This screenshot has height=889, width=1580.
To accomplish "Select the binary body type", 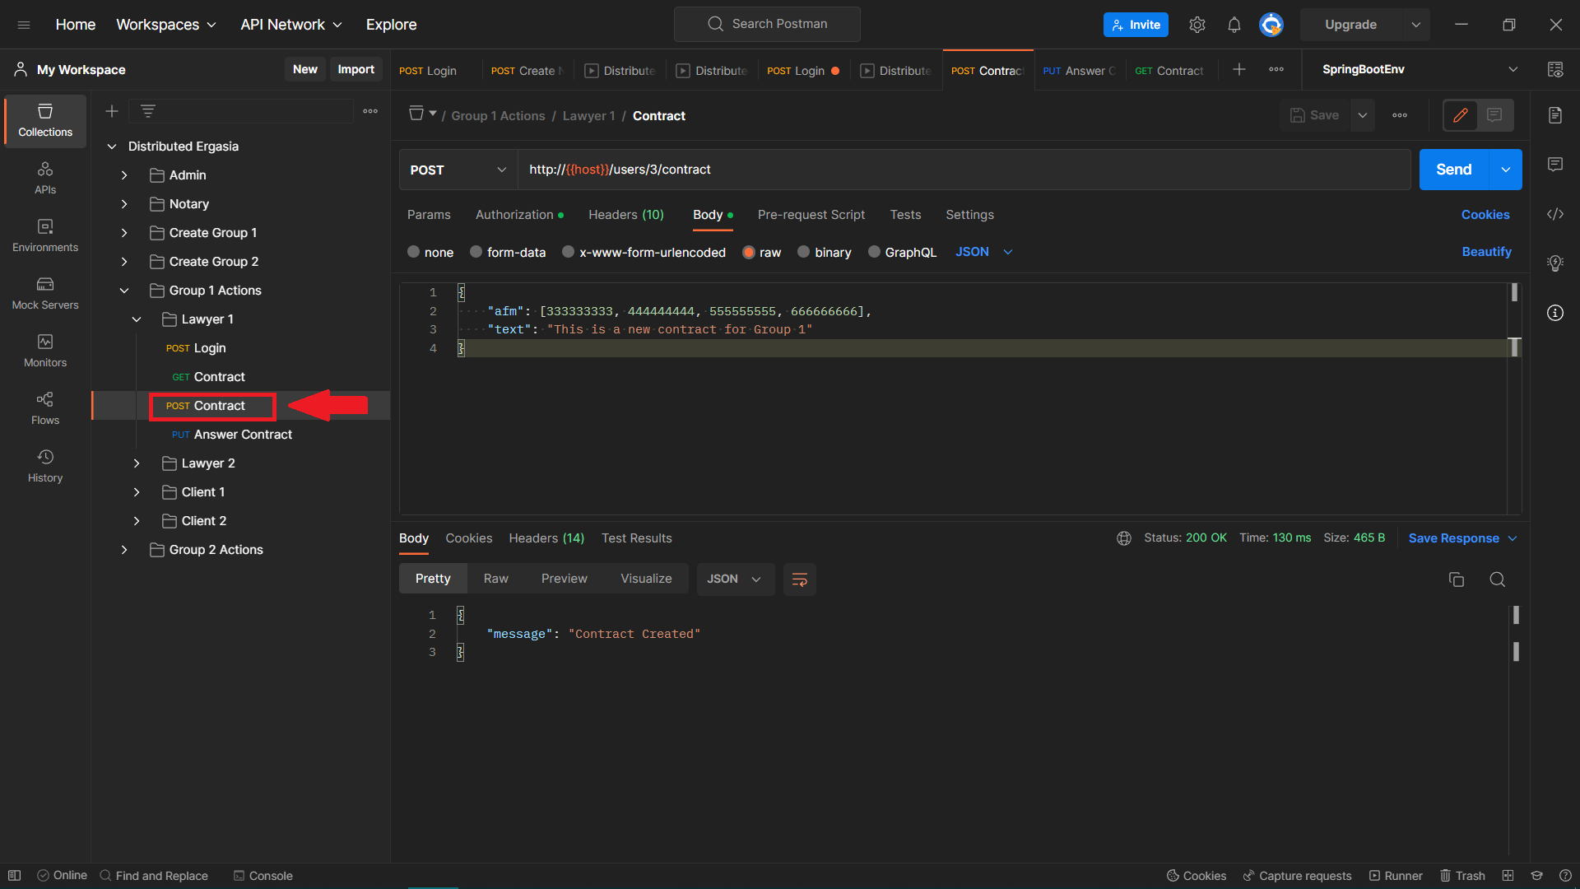I will point(825,252).
